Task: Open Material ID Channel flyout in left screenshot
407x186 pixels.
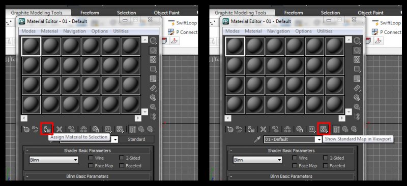Action: coord(108,129)
